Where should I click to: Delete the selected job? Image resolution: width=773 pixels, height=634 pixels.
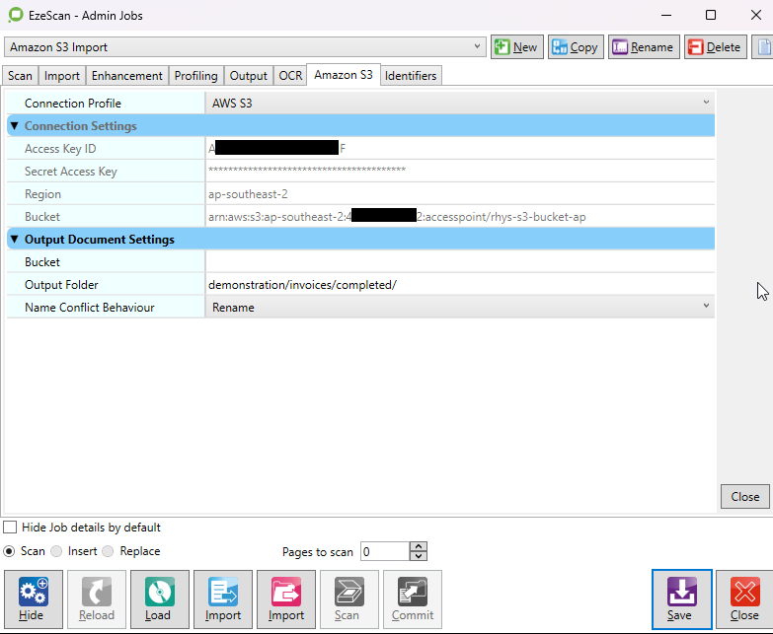point(714,47)
